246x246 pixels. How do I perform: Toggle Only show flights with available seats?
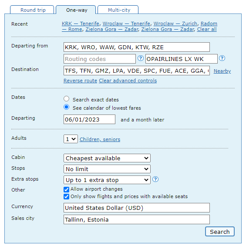click(66, 196)
